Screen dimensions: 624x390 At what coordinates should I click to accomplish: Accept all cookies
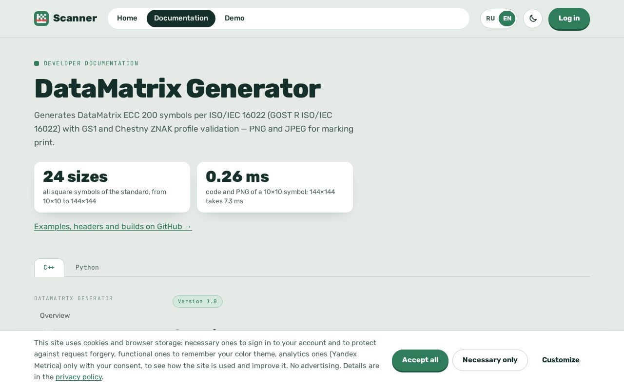(x=420, y=360)
